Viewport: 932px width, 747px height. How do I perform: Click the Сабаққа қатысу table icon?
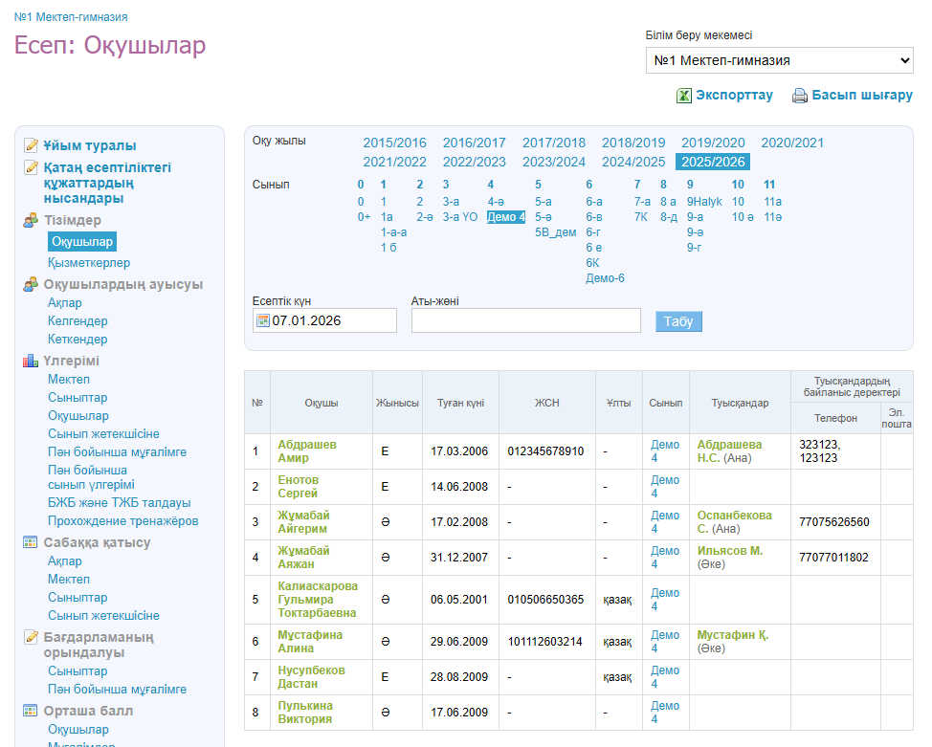point(31,542)
